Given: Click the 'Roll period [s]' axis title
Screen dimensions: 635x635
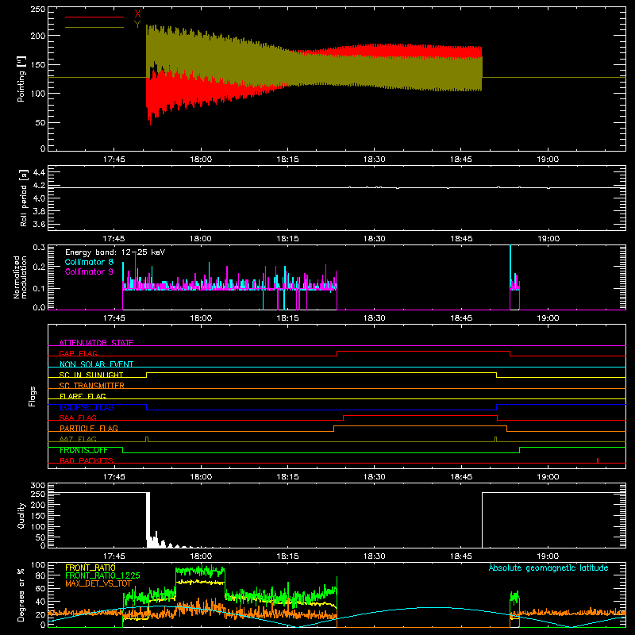Looking at the screenshot, I should click(x=24, y=198).
